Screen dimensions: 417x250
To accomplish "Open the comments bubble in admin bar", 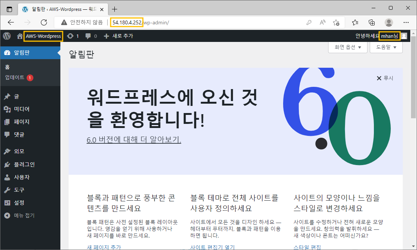I will tap(88, 36).
